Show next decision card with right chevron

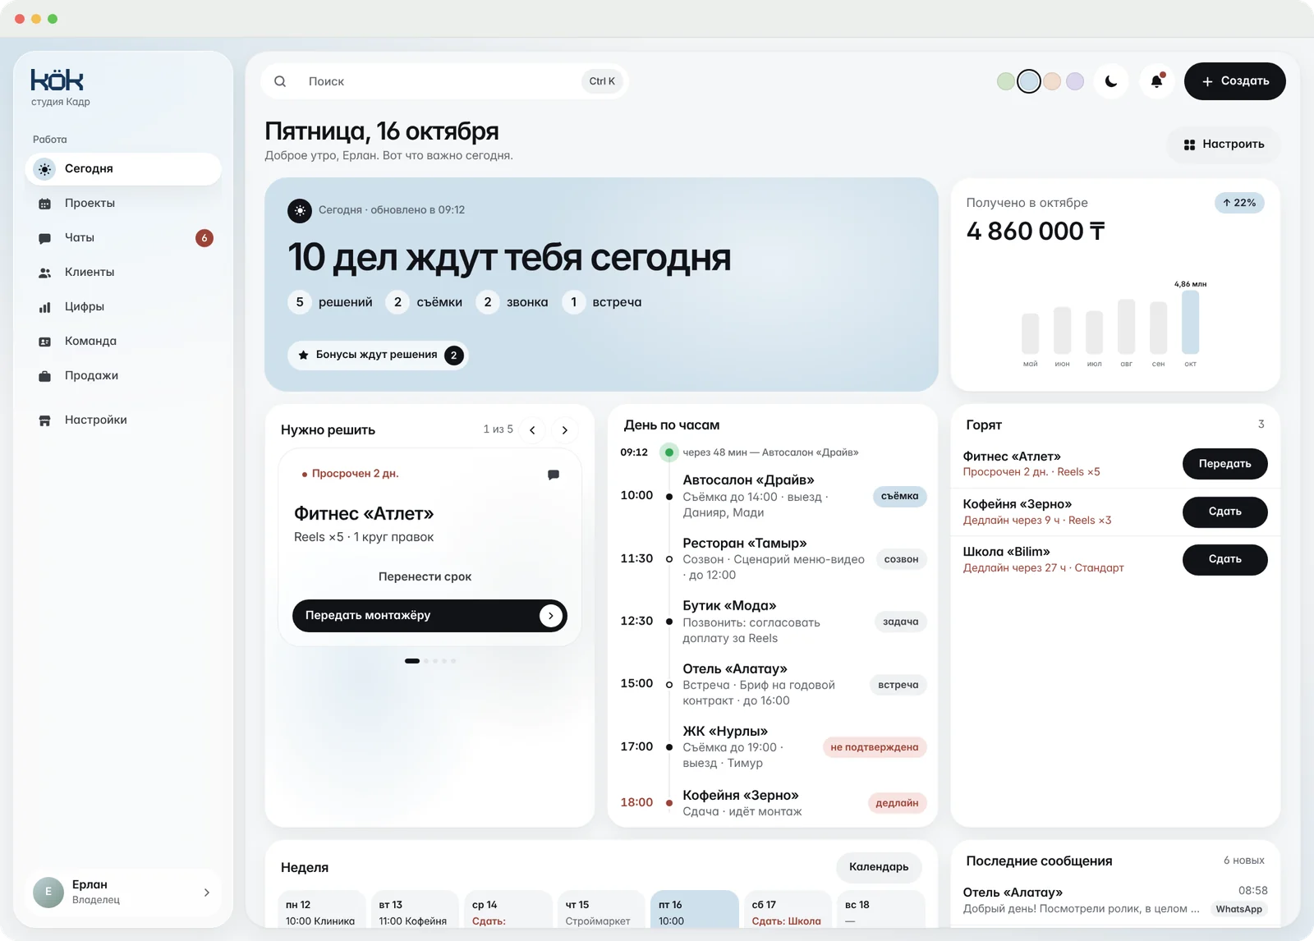(564, 430)
